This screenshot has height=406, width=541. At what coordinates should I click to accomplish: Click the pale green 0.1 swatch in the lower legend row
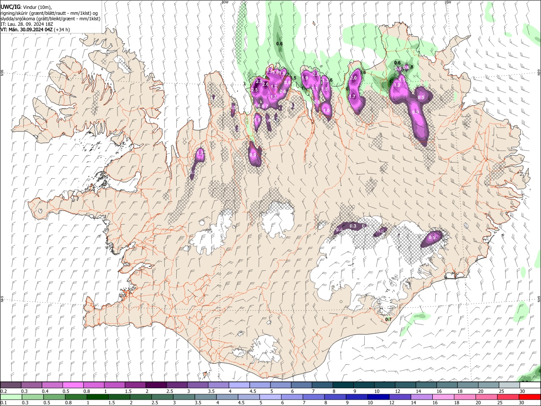11,397
